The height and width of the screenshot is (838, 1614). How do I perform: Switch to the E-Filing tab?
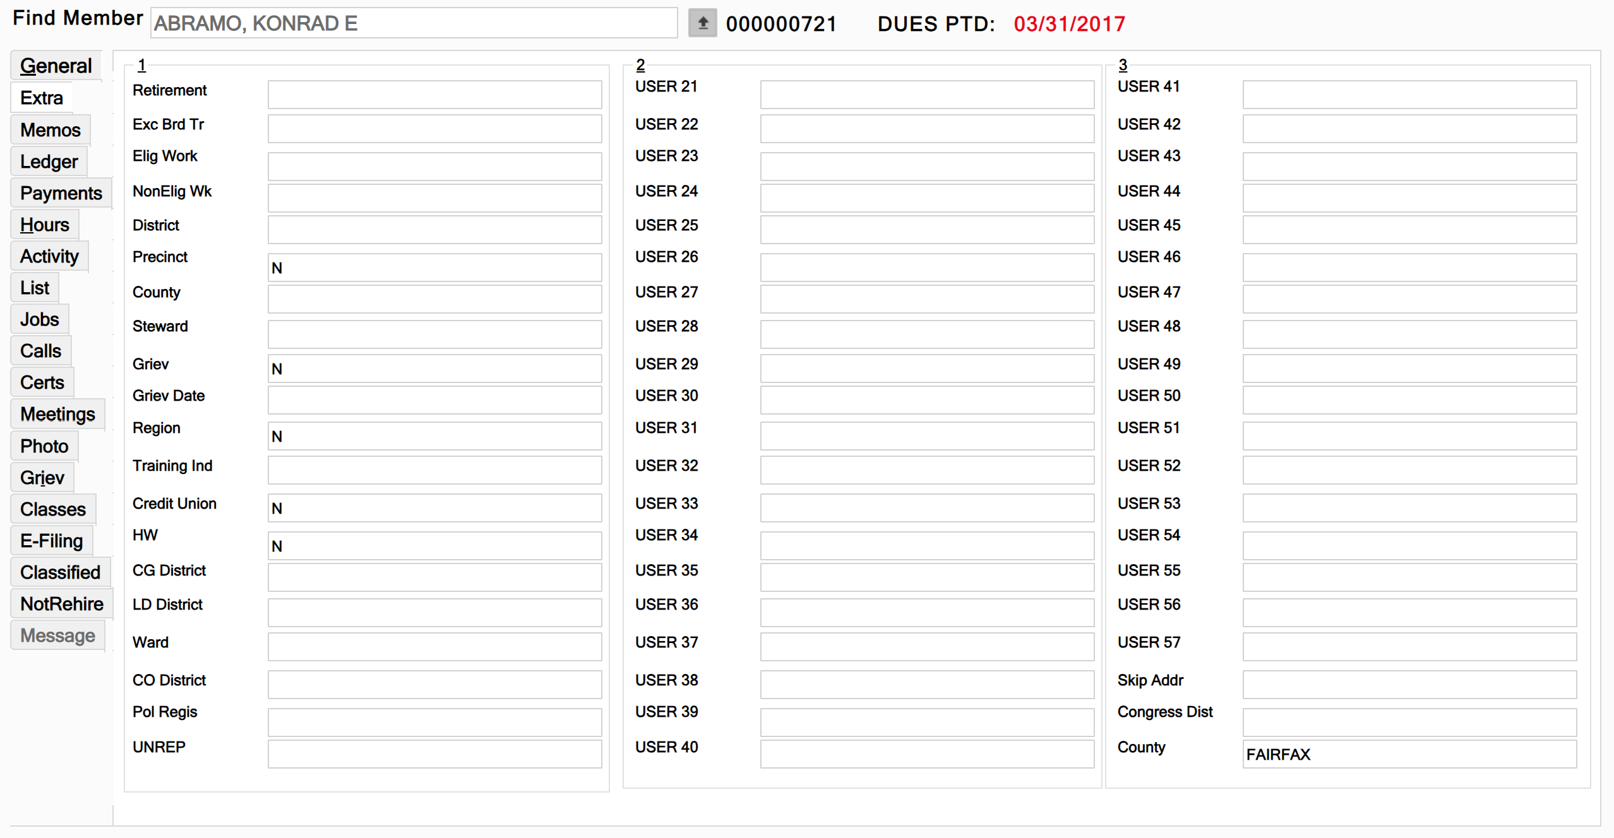coord(51,541)
